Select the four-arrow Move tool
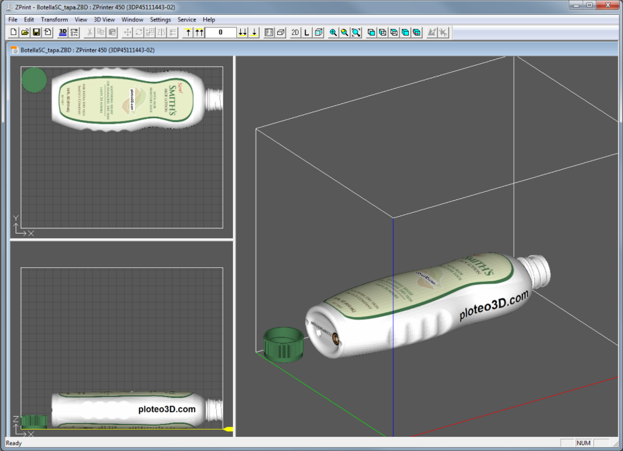 tap(127, 32)
